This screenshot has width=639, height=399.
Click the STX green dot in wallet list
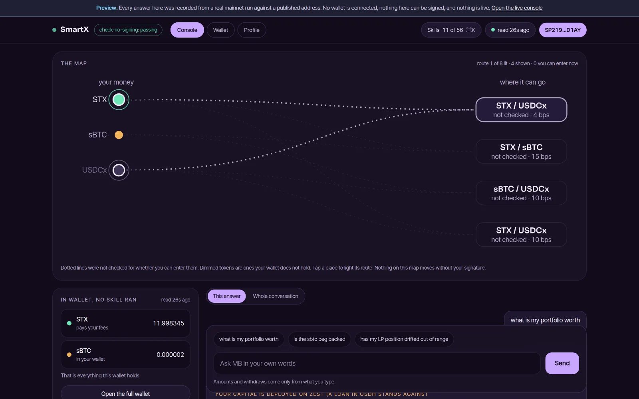pos(69,323)
